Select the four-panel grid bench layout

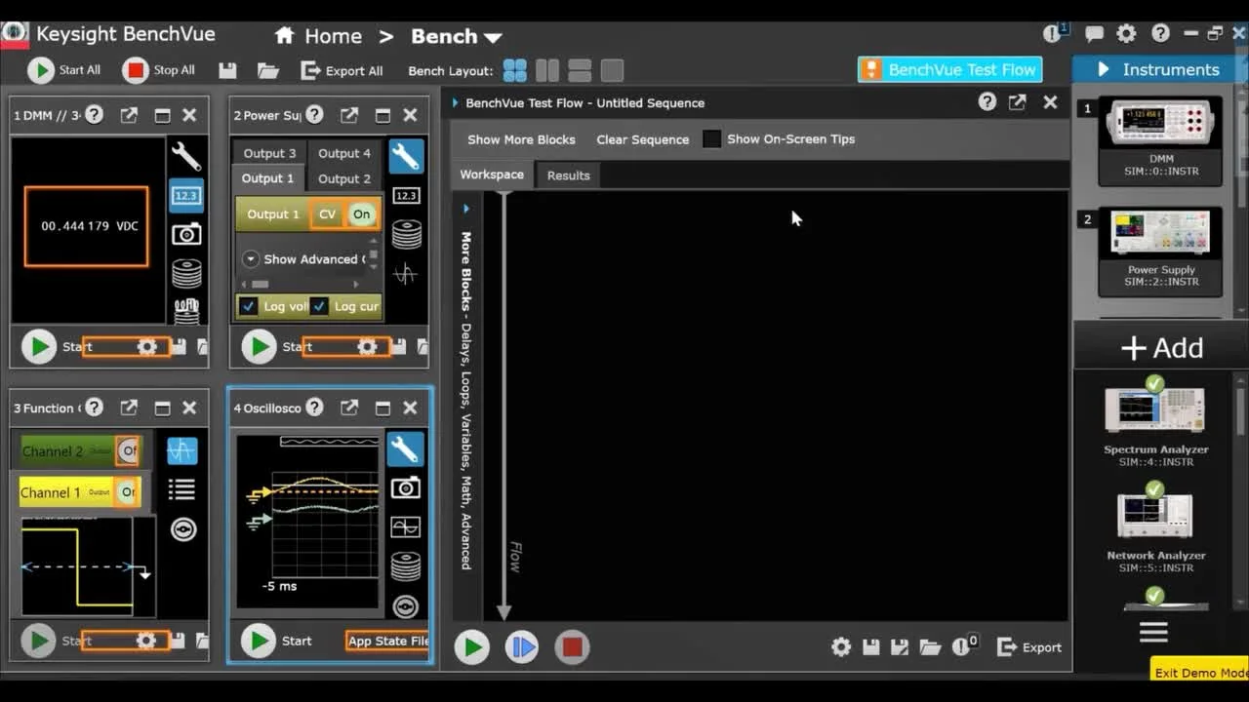pos(515,70)
